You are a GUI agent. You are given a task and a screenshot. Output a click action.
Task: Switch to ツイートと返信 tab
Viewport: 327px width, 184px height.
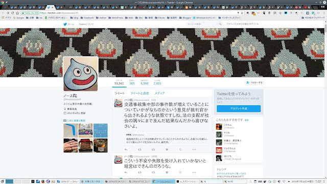tap(139, 93)
